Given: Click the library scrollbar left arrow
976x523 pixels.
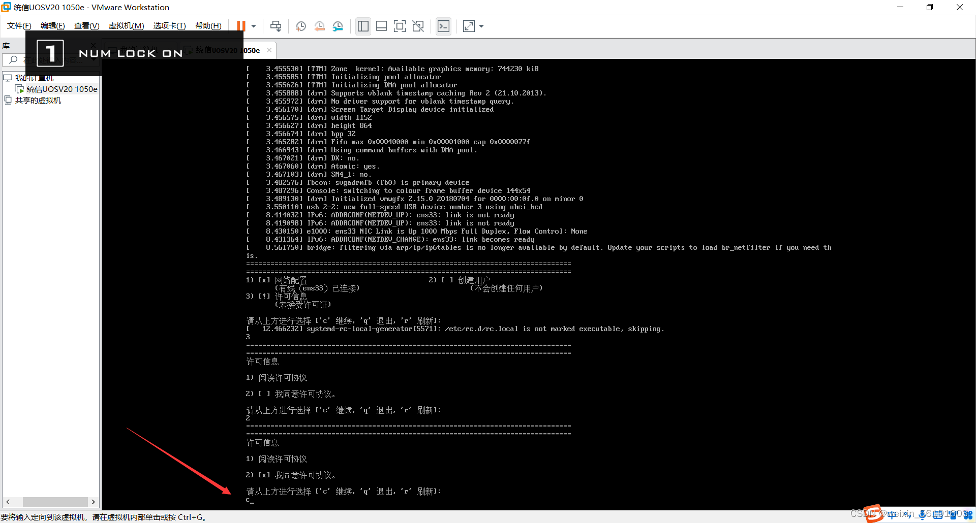Looking at the screenshot, I should (8, 502).
